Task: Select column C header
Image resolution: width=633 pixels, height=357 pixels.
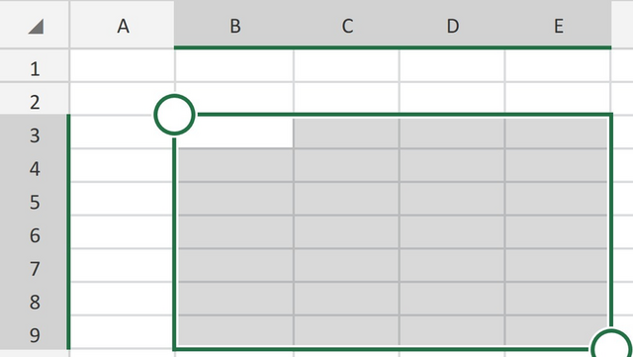Action: tap(347, 25)
